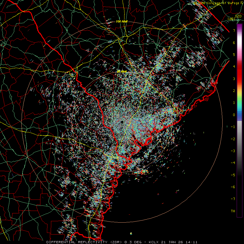Screen dimensions: 244x244
Task: Click the '50 NMI' range ring label
Action: [x=122, y=72]
